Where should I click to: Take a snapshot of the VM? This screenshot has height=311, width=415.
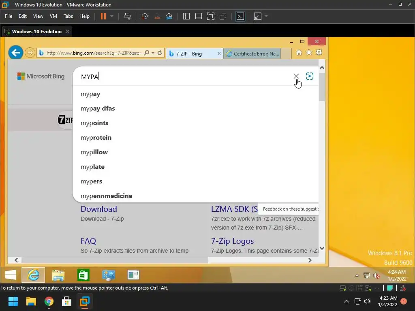coord(145,16)
